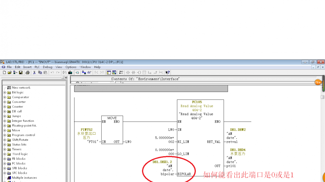Insert normally closed contact from toolbar
The width and height of the screenshot is (325, 182).
133,72
